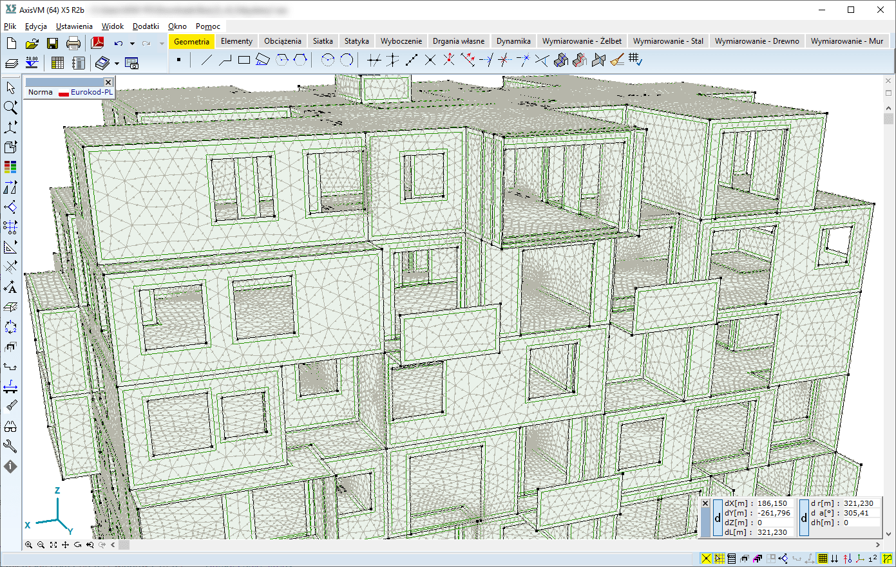Screen dimensions: 896x567
Task: Expand the undo history dropdown arrow
Action: click(132, 44)
